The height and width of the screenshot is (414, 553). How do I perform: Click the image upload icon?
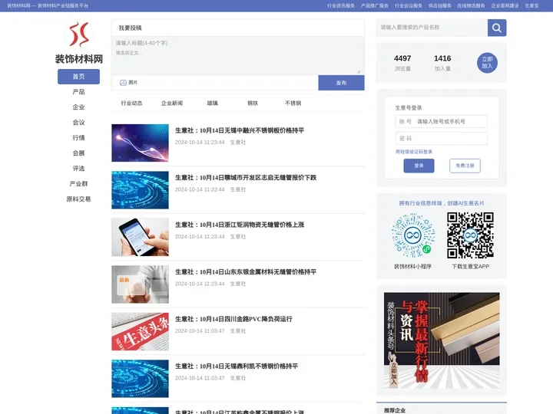pos(123,83)
